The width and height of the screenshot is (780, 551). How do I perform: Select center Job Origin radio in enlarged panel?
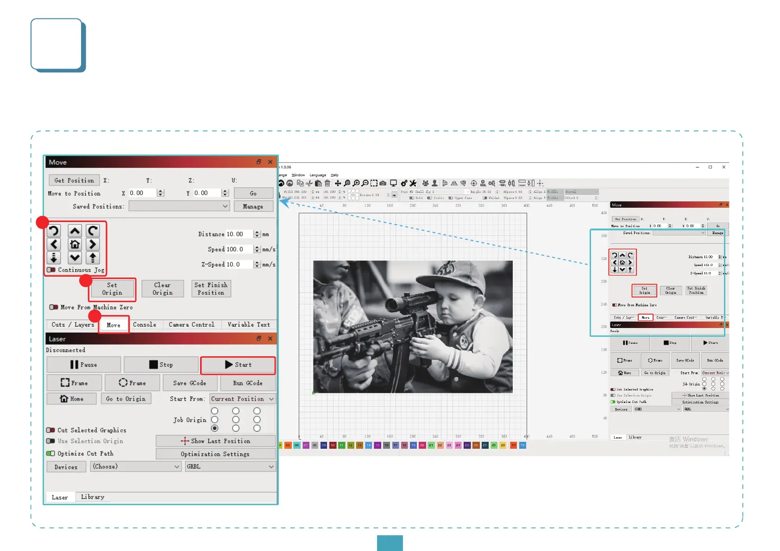(236, 420)
